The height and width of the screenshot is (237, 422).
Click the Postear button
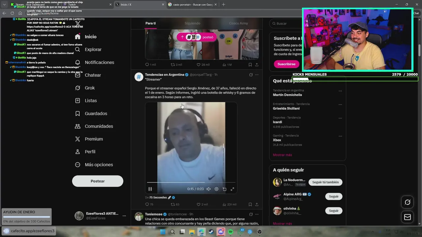pyautogui.click(x=98, y=181)
